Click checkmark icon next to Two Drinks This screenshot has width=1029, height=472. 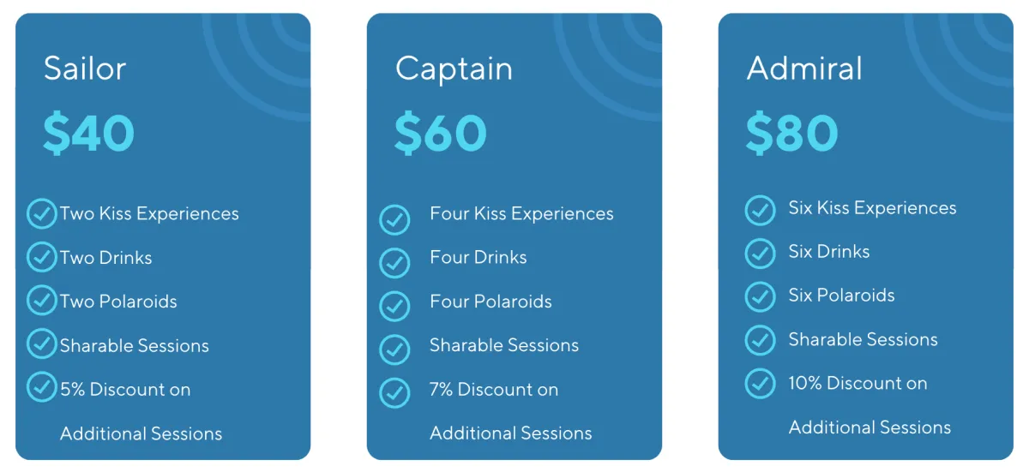pyautogui.click(x=41, y=257)
